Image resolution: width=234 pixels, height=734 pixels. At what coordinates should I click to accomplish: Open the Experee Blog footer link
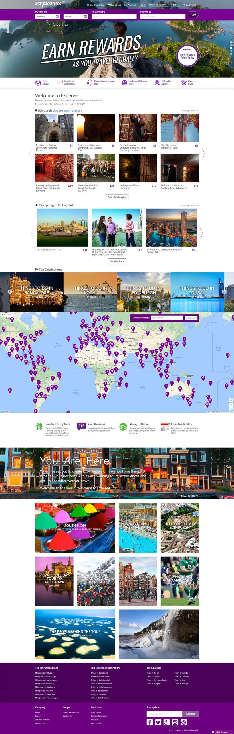click(96, 723)
